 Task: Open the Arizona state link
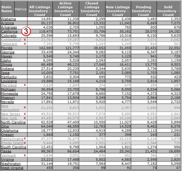[x=7, y=23]
